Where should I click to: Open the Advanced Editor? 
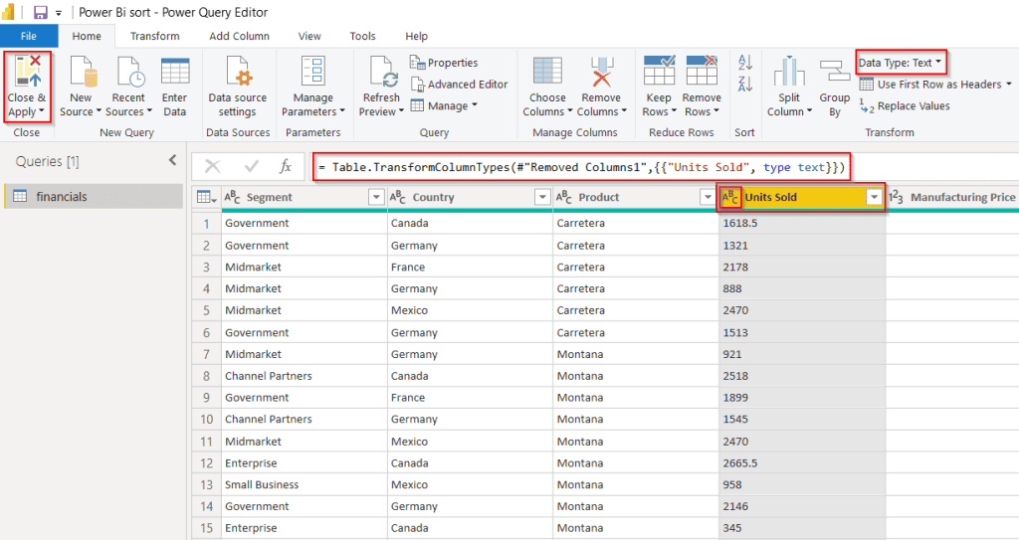pos(459,84)
